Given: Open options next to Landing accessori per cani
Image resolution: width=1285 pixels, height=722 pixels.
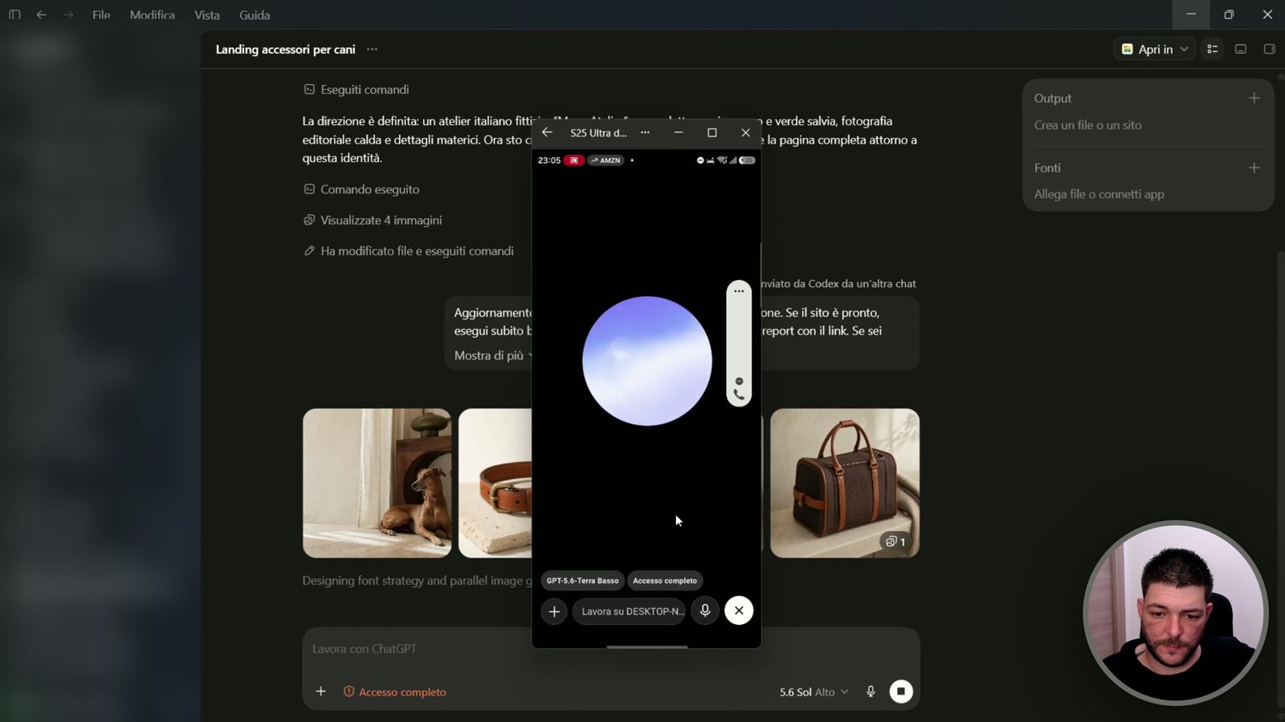Looking at the screenshot, I should click(372, 49).
